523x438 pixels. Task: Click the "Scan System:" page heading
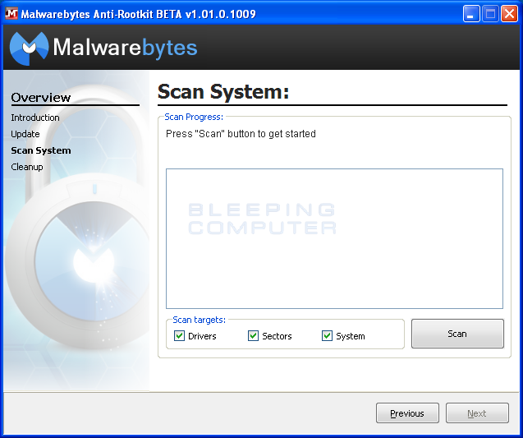coord(223,91)
